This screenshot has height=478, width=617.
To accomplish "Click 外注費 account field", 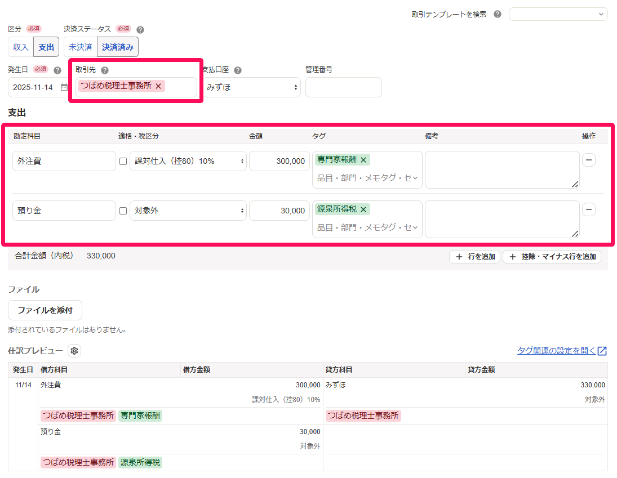I will (64, 161).
